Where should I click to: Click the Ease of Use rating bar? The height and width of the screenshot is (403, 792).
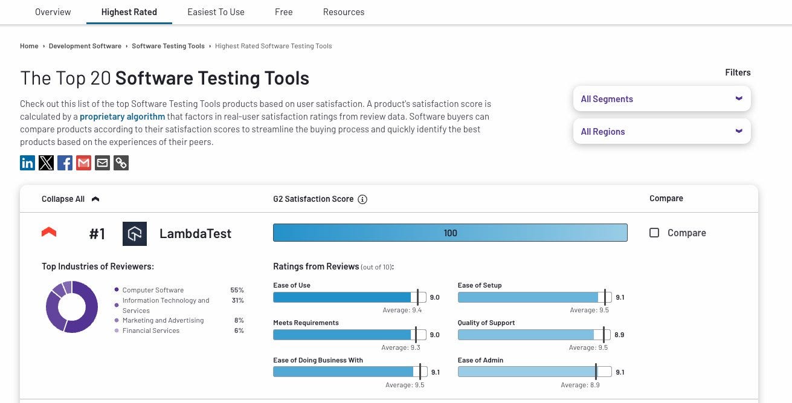point(350,297)
